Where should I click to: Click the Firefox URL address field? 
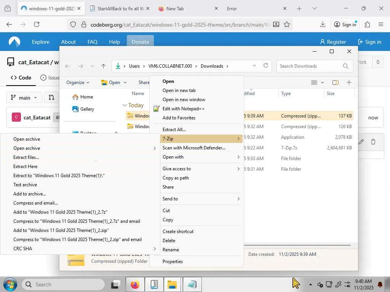tap(180, 24)
